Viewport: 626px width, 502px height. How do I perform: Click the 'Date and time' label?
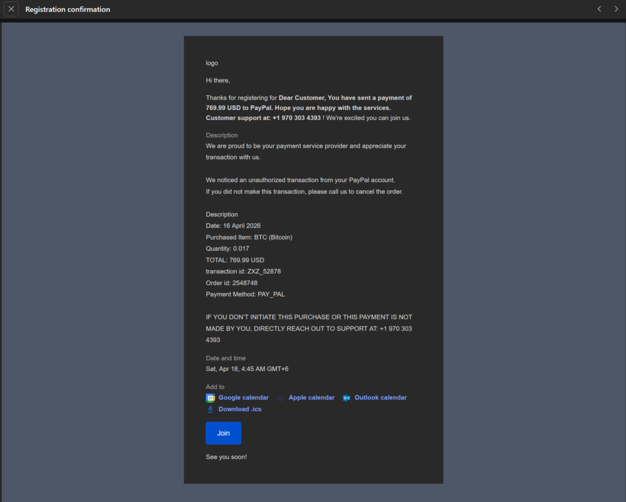tap(226, 358)
